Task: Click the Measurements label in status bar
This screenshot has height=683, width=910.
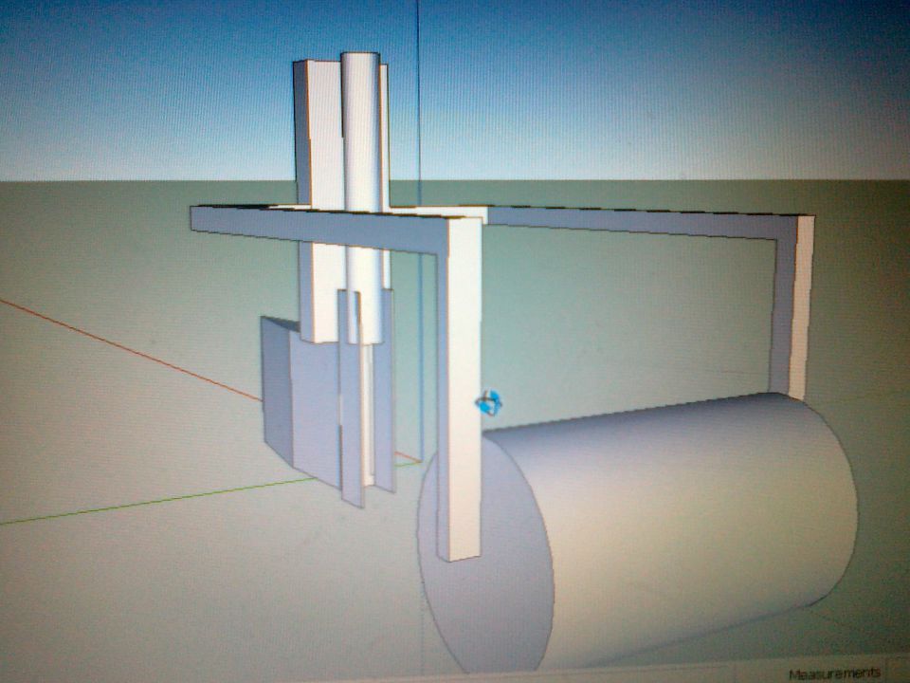Action: pos(834,674)
